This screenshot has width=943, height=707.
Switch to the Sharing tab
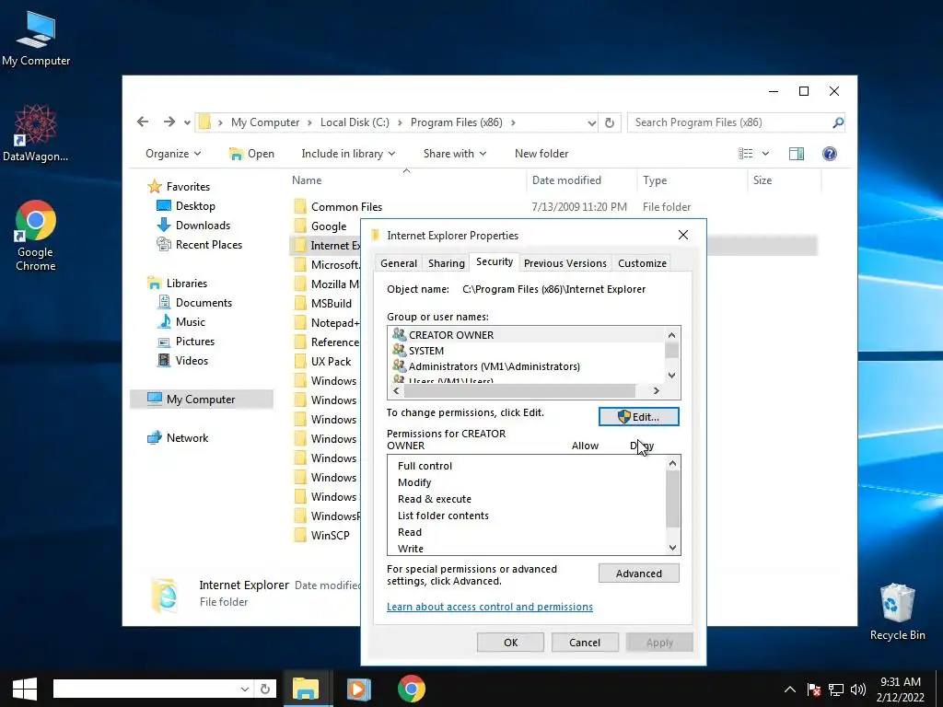[447, 263]
